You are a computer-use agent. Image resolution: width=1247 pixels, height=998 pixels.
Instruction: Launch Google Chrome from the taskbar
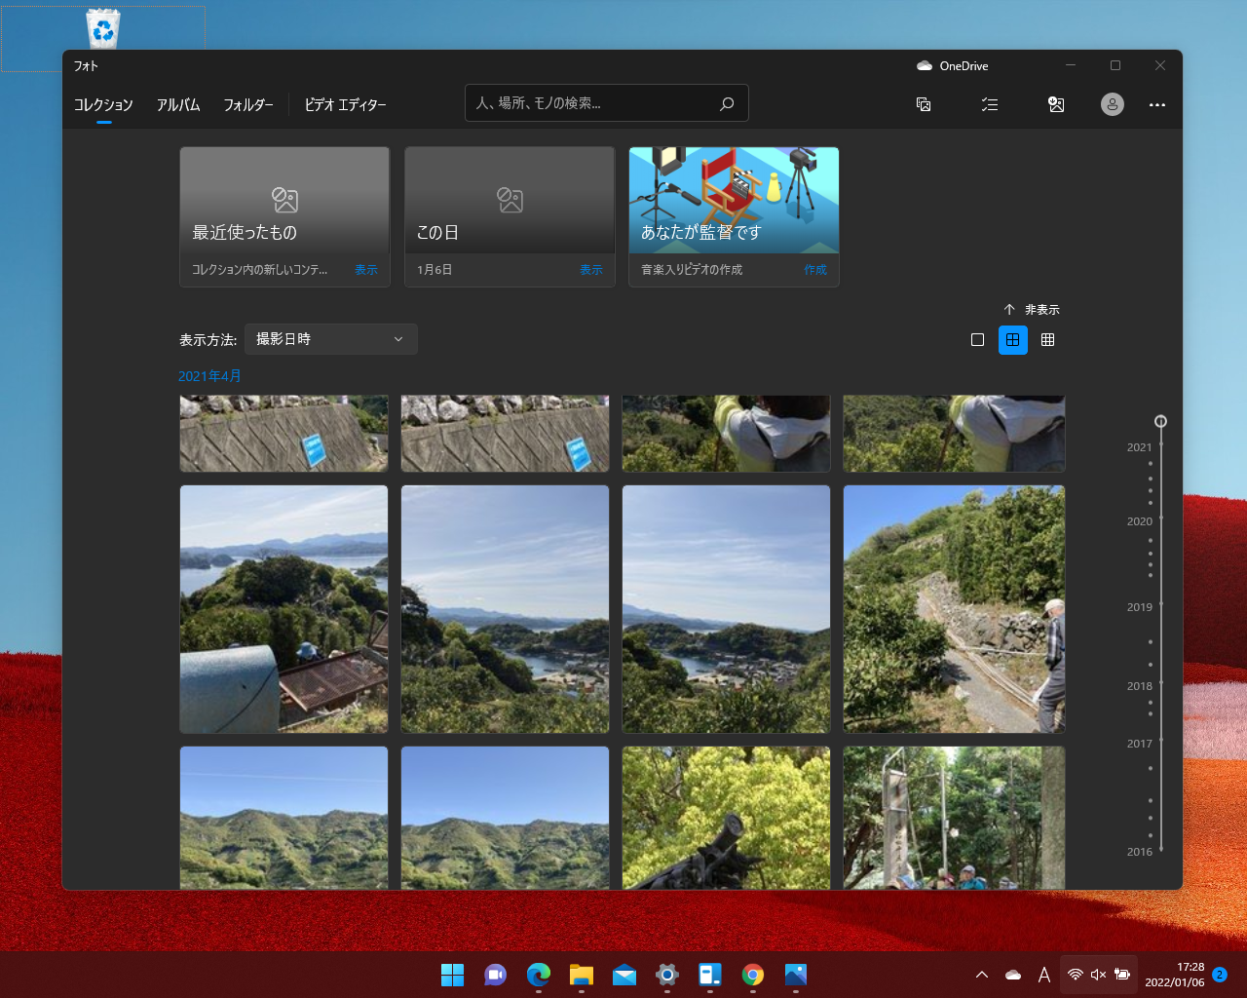pos(751,974)
